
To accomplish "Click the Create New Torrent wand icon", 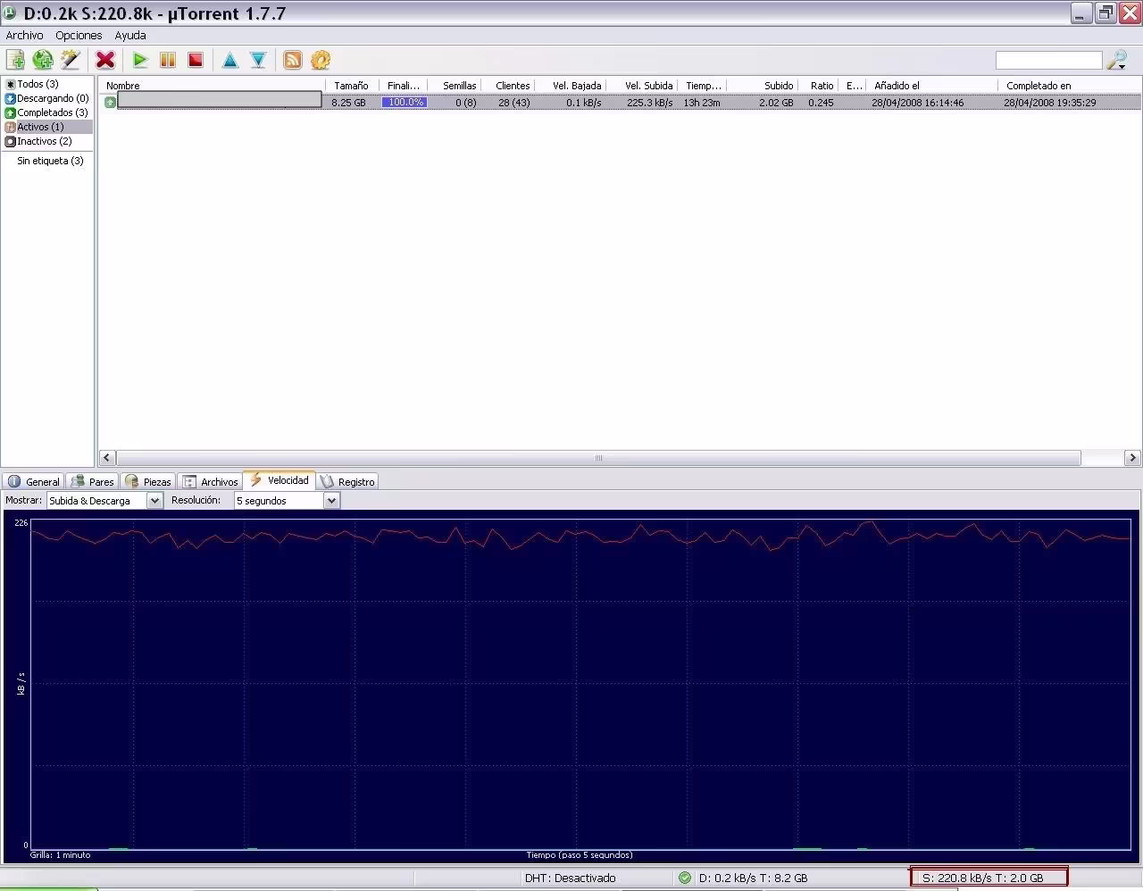I will pos(70,60).
